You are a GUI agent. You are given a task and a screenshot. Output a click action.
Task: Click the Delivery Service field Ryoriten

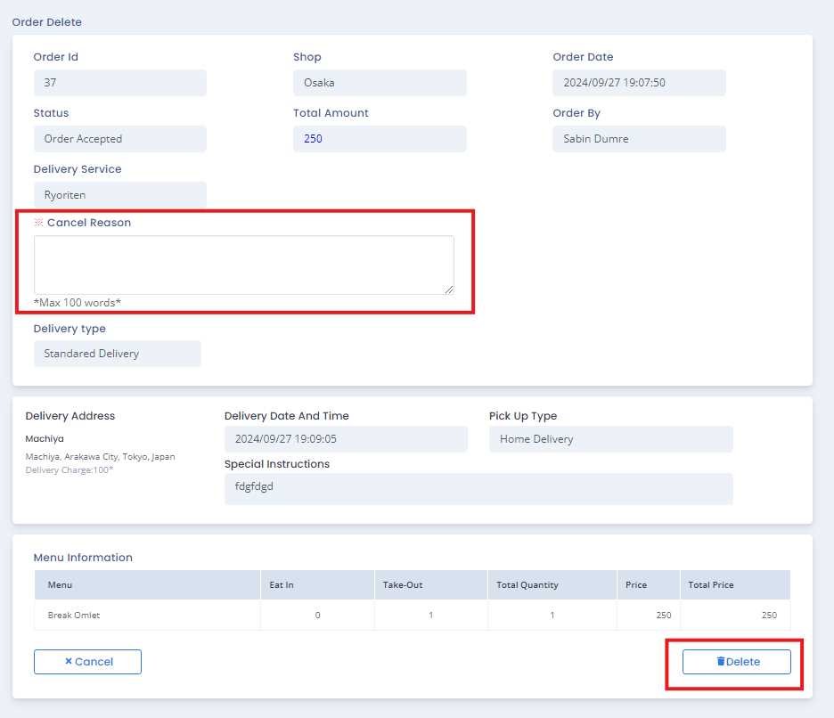[x=119, y=195]
